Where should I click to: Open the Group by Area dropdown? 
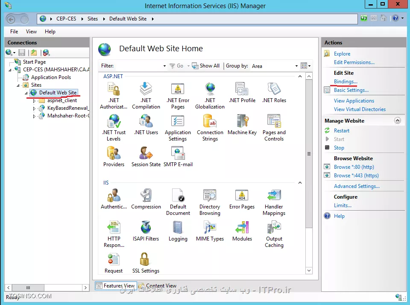point(296,66)
